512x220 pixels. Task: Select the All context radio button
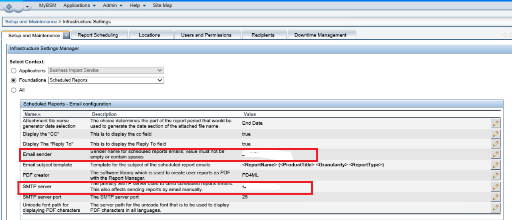point(14,90)
